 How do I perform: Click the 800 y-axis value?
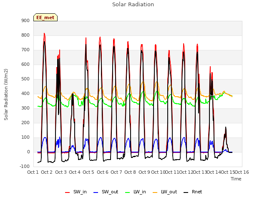[x=25, y=35]
